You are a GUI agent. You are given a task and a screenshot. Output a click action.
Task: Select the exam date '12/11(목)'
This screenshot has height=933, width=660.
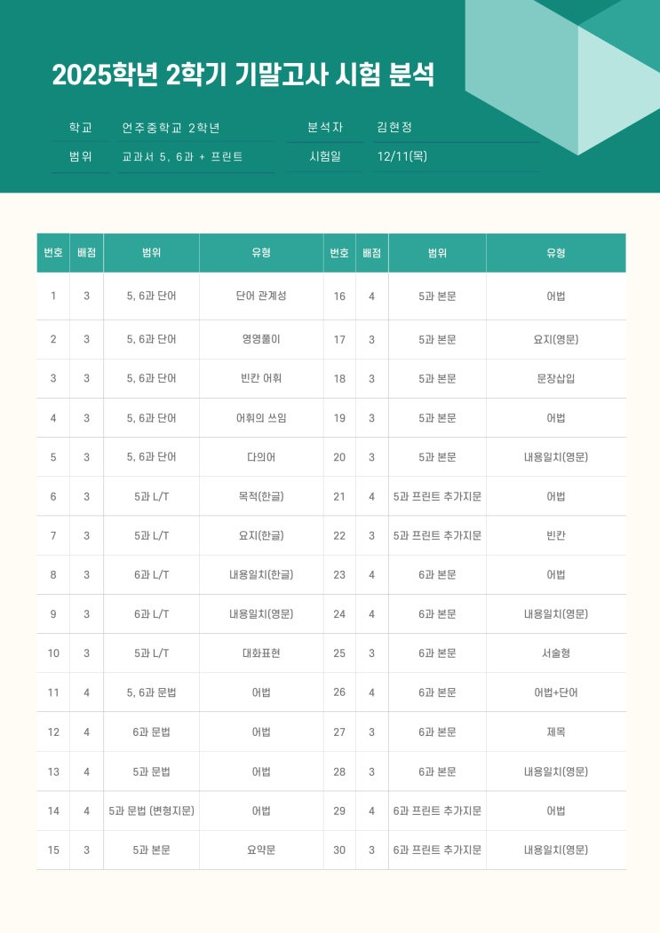pyautogui.click(x=402, y=156)
